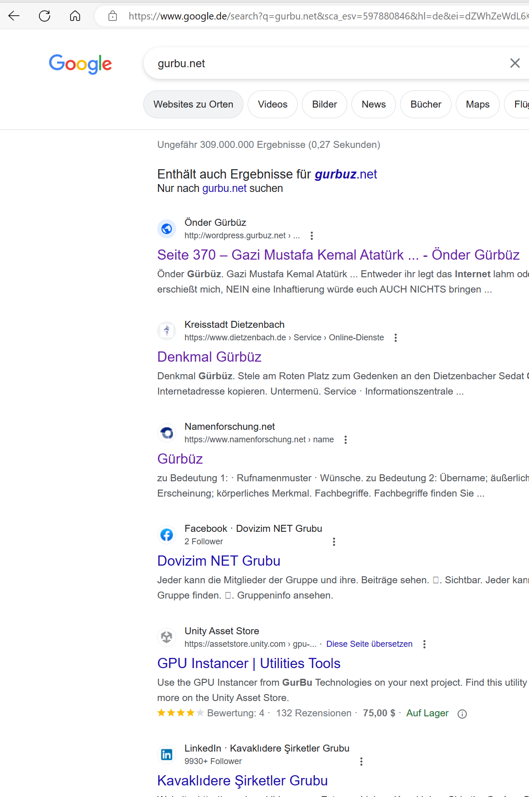Click the Unity Asset Store favicon
Screen dimensions: 529x797
point(167,637)
